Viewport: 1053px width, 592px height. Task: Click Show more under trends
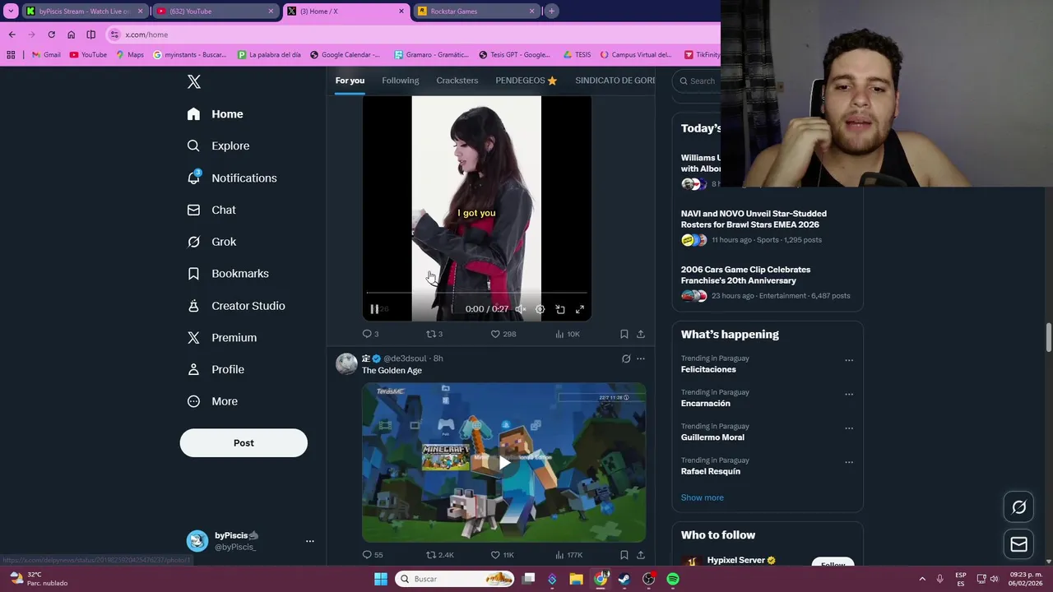click(x=703, y=497)
